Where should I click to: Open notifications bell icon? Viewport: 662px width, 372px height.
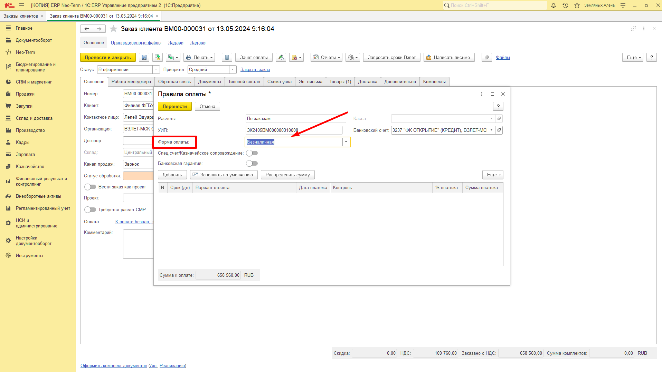(554, 6)
